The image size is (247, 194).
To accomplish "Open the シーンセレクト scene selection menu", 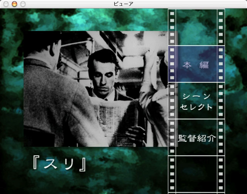I will click(196, 100).
